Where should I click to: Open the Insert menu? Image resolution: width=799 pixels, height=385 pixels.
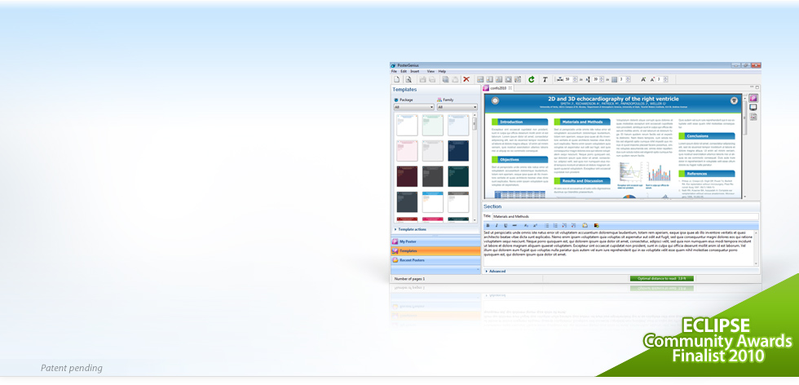coord(415,72)
